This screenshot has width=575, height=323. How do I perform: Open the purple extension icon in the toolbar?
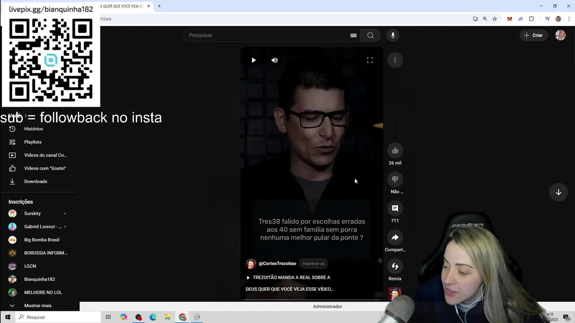click(x=520, y=19)
